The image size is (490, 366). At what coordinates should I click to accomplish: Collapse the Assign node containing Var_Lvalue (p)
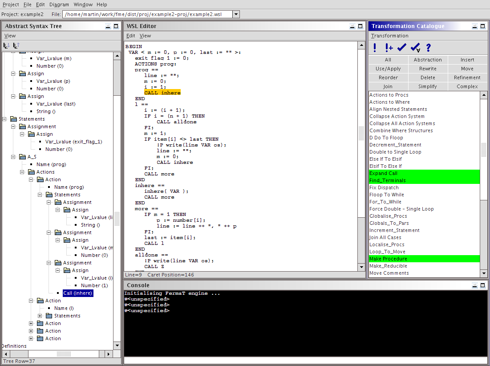pyautogui.click(x=13, y=73)
